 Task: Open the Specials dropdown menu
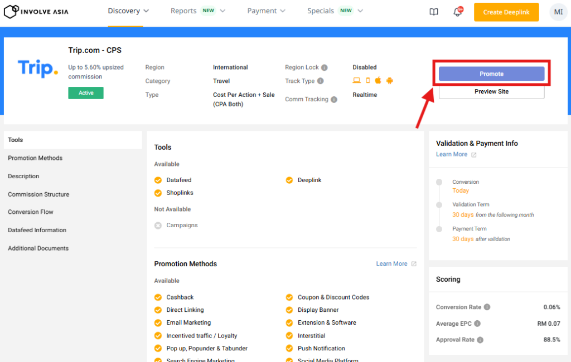[x=335, y=11]
